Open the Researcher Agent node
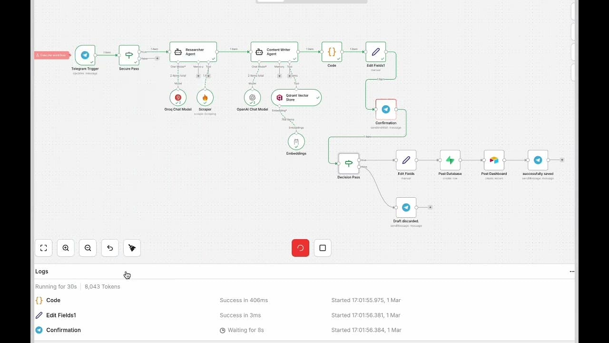This screenshot has height=343, width=609. pos(193,52)
